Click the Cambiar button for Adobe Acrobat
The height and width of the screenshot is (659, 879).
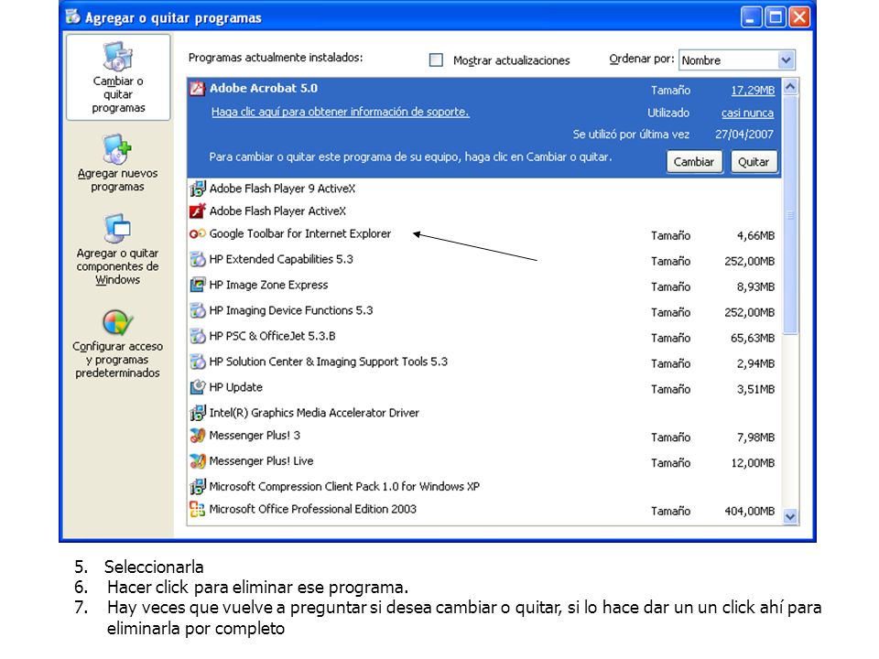pyautogui.click(x=694, y=162)
